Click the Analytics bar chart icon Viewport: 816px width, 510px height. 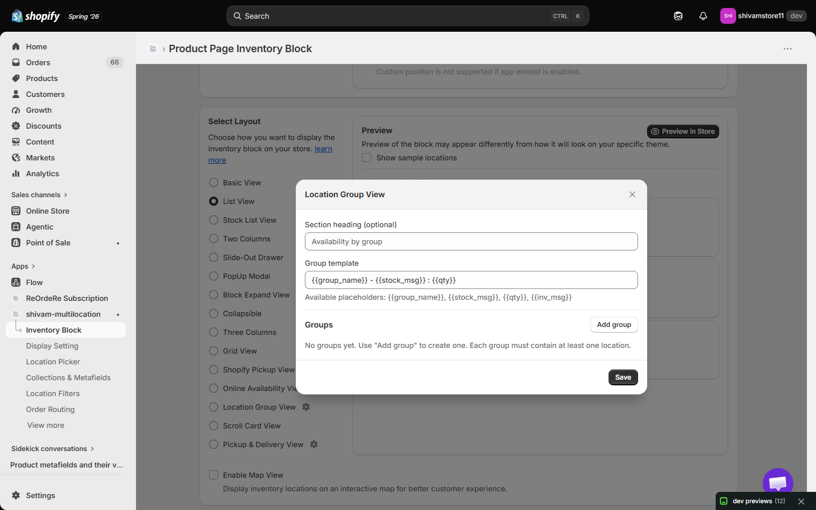click(16, 173)
